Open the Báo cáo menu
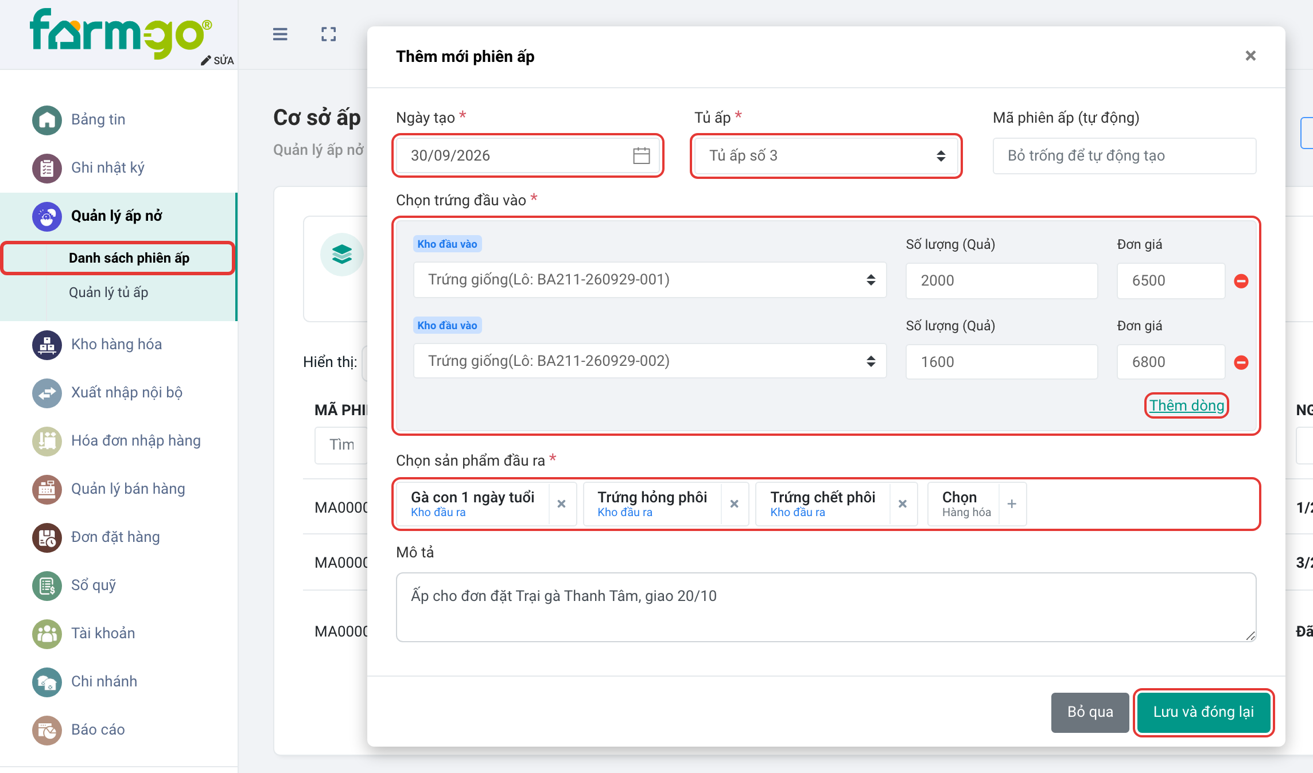This screenshot has width=1313, height=773. pyautogui.click(x=98, y=730)
